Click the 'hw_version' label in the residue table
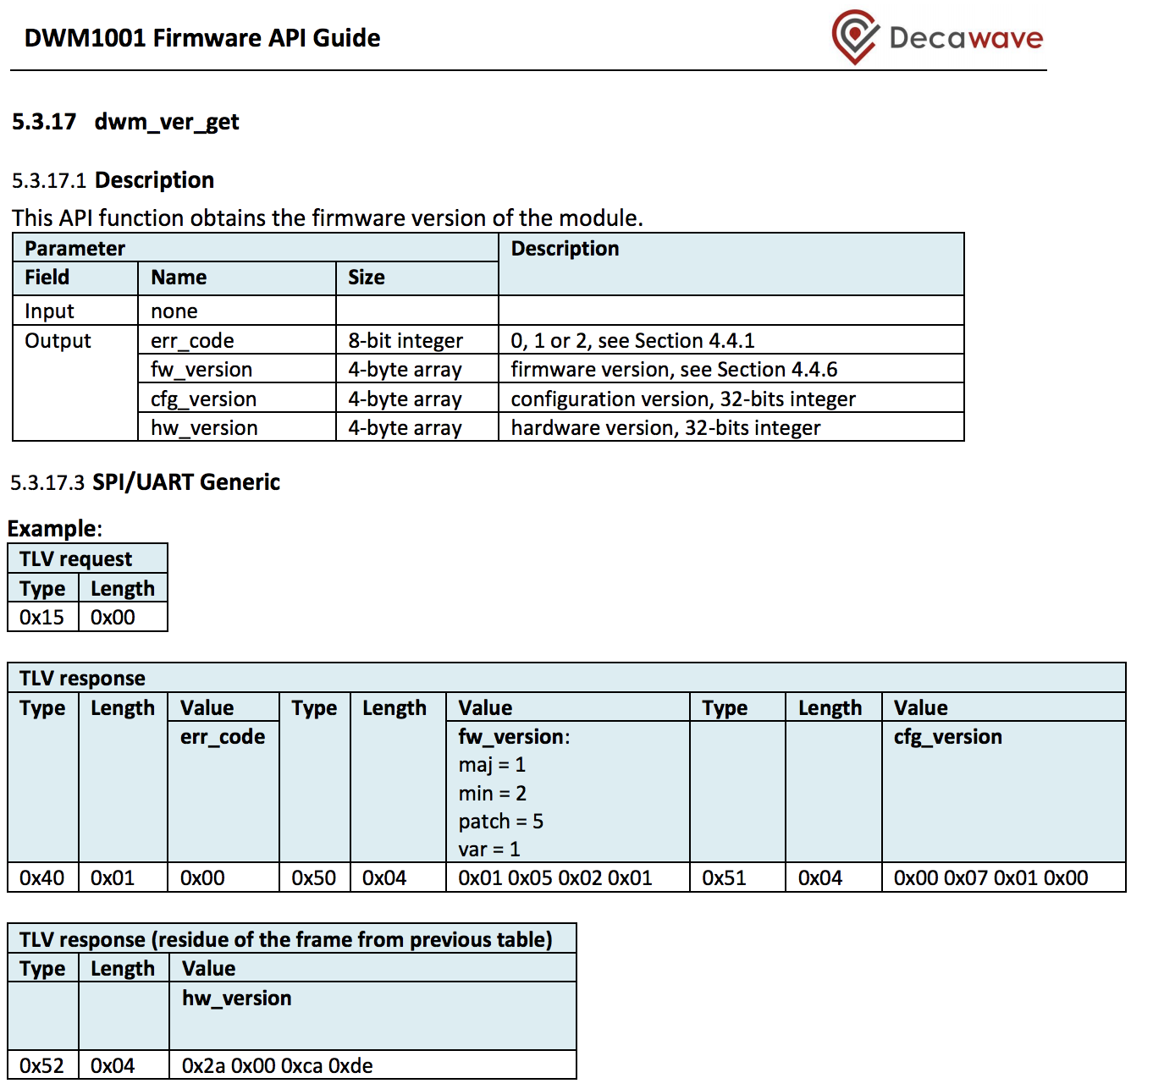Viewport: 1153px width, 1089px height. click(236, 998)
